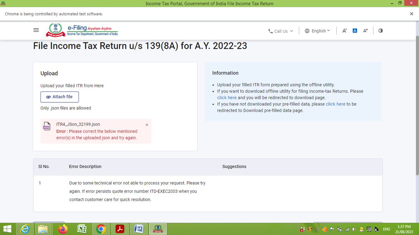
Task: Click the tray icon with red badge 6
Action: tap(303, 229)
